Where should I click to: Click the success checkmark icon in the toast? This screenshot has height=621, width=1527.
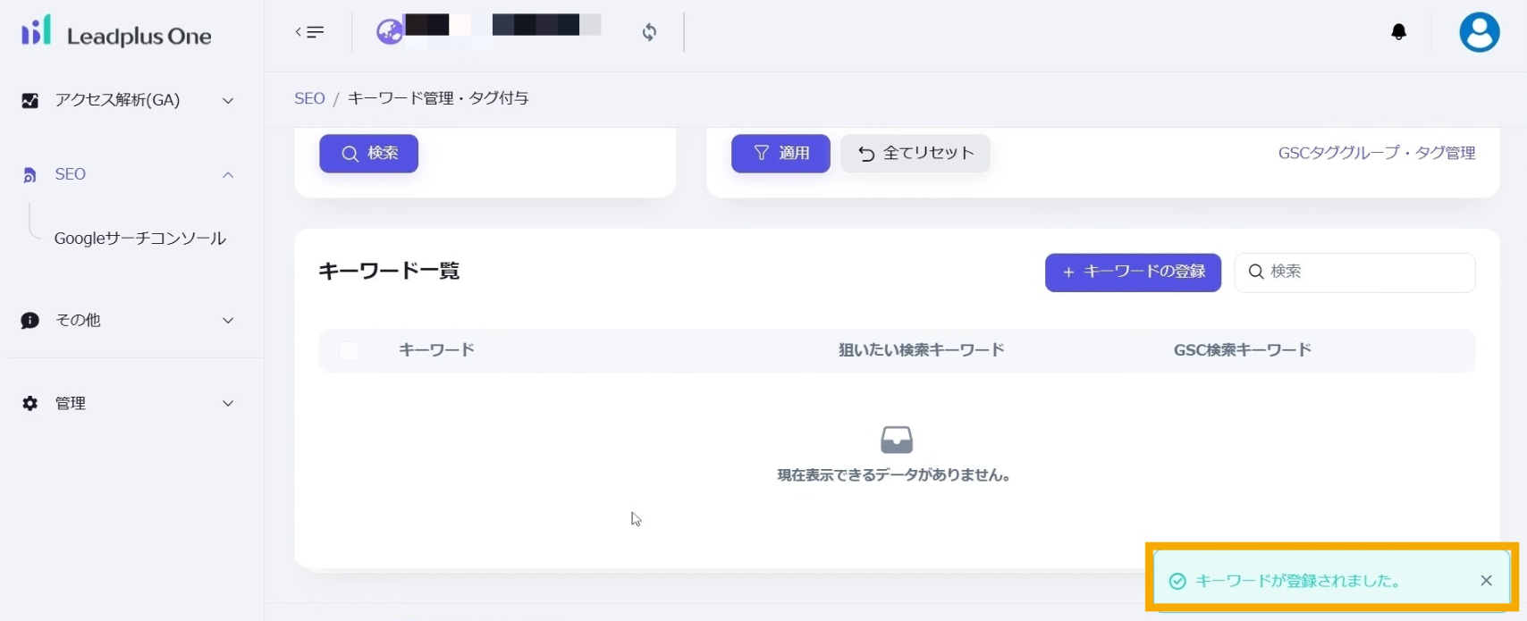tap(1178, 582)
